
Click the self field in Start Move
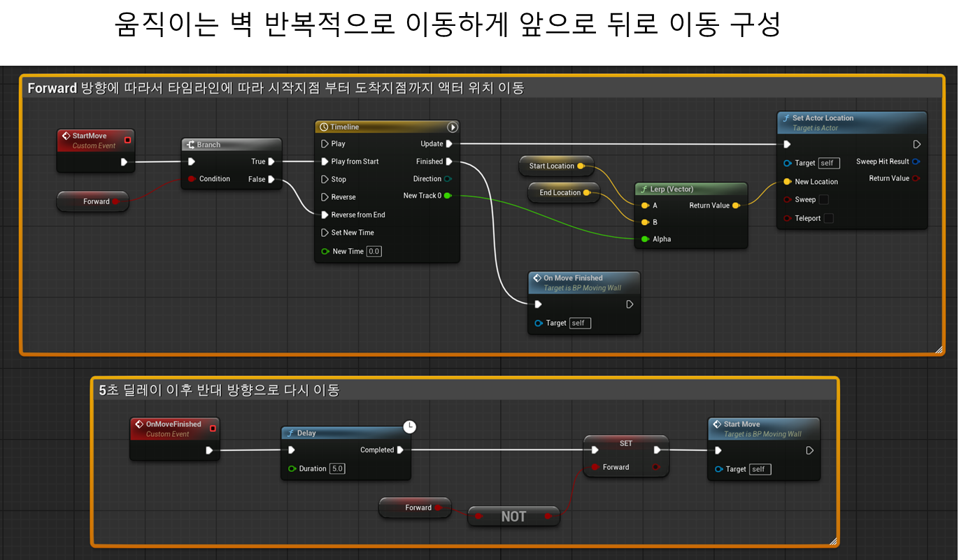(760, 469)
